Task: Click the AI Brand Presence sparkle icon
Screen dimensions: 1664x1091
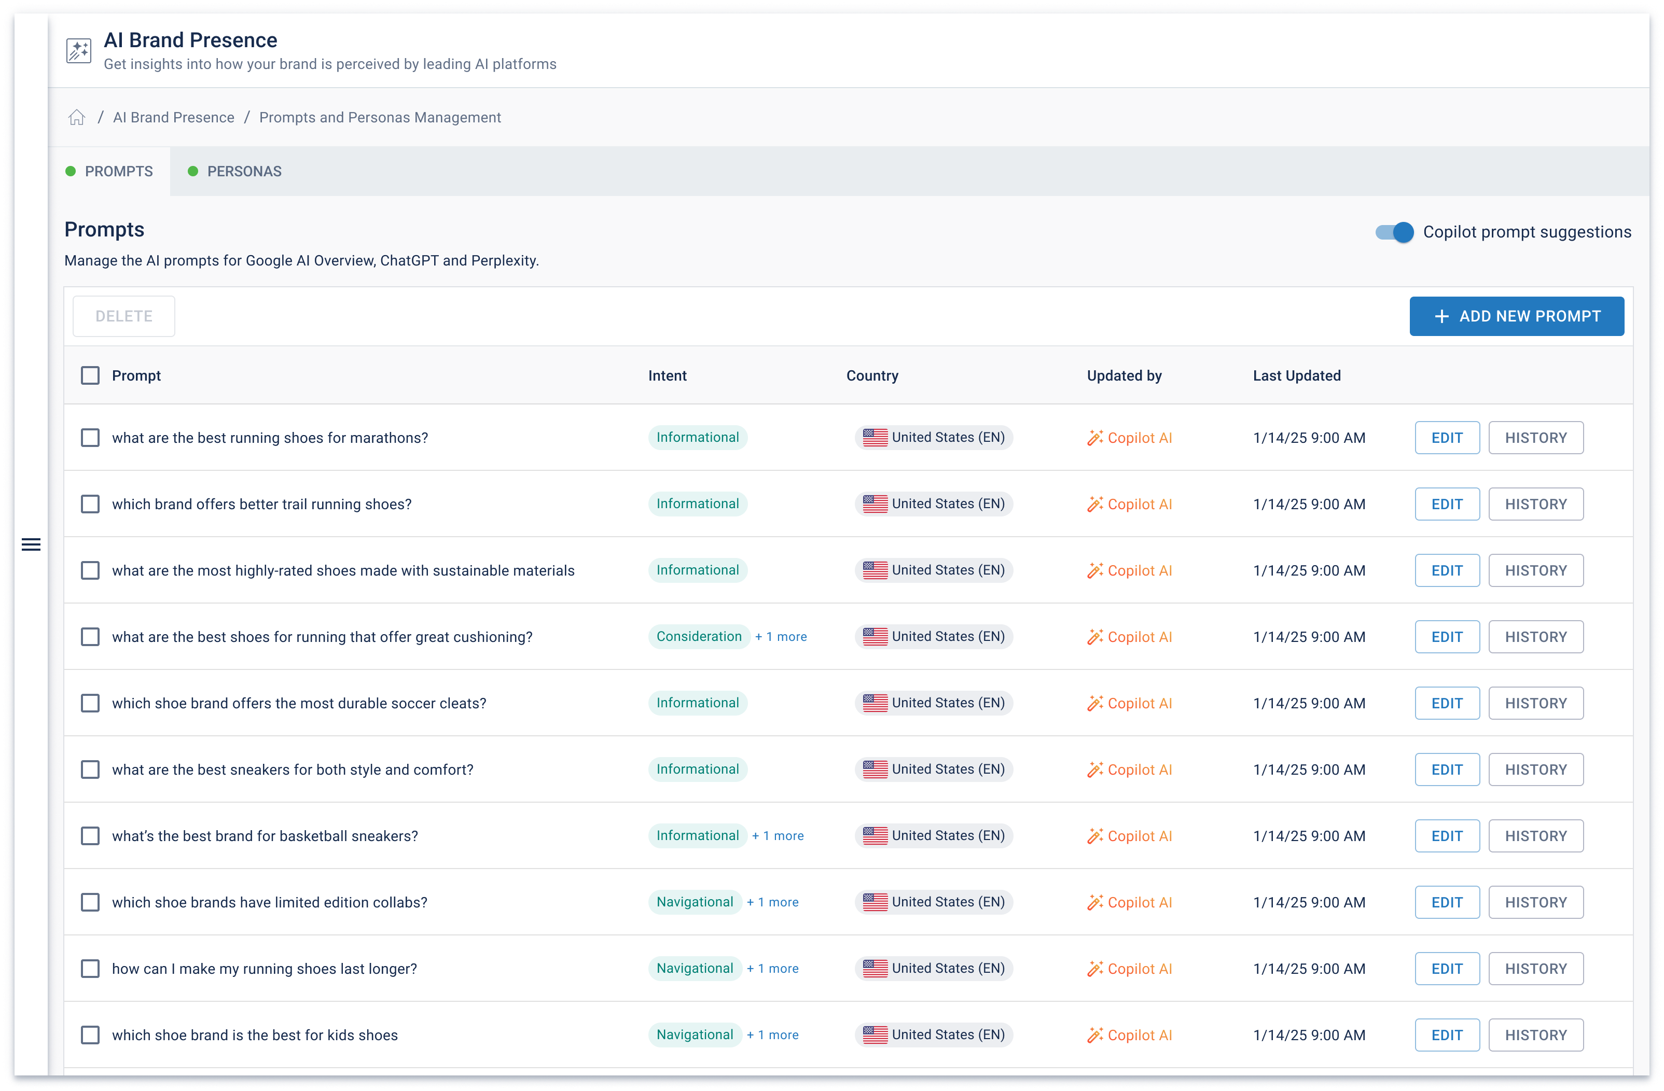Action: (x=79, y=51)
